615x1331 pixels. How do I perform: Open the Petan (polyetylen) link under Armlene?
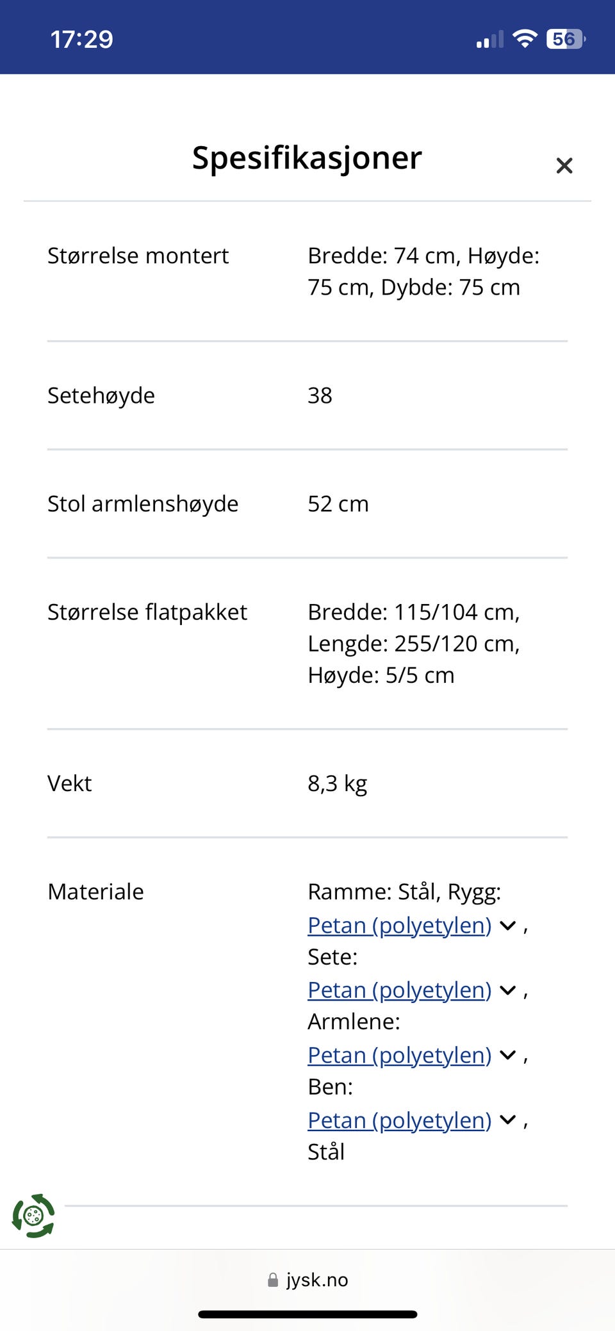399,1055
